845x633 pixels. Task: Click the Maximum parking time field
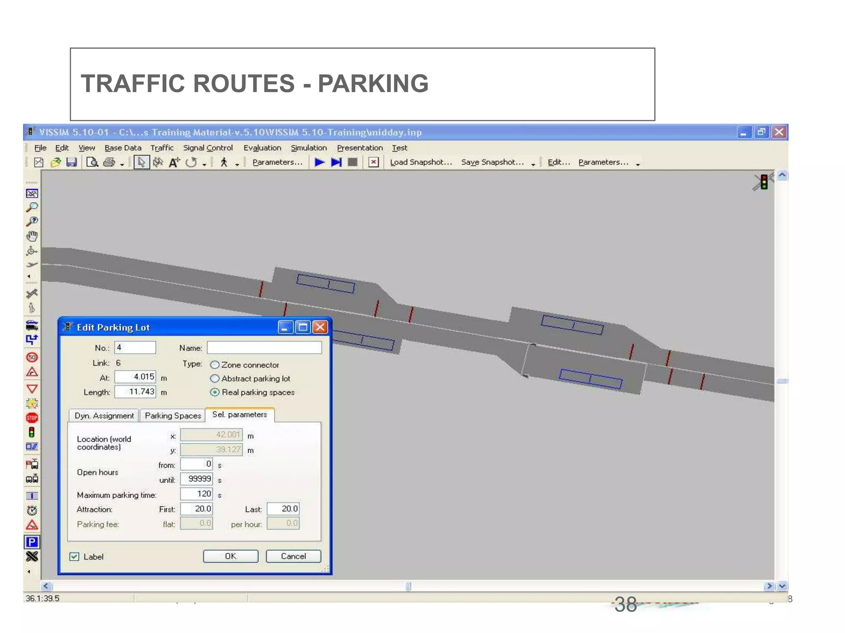point(196,494)
